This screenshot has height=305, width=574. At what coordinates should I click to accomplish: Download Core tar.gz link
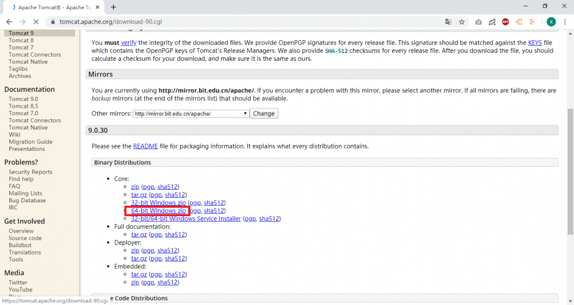click(139, 195)
